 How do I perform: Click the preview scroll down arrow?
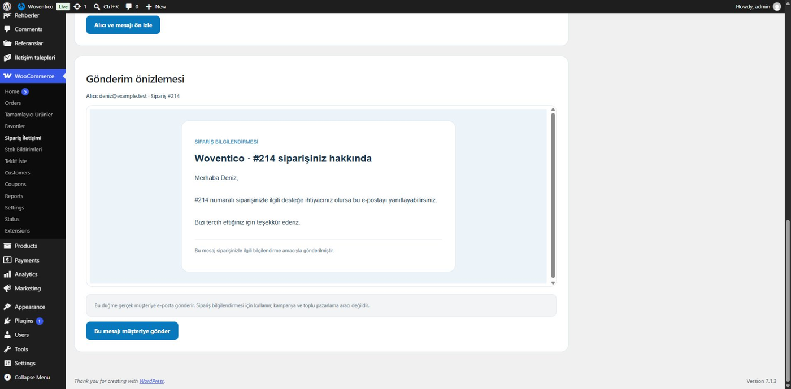point(553,283)
